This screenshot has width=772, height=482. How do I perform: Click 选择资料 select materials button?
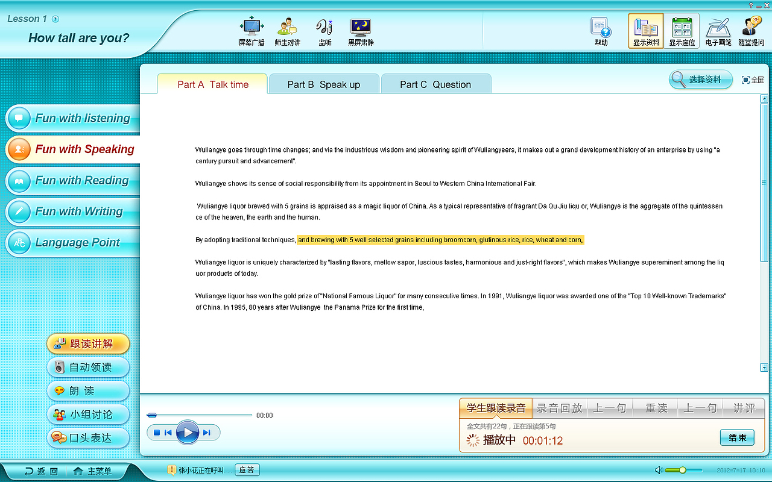(700, 80)
